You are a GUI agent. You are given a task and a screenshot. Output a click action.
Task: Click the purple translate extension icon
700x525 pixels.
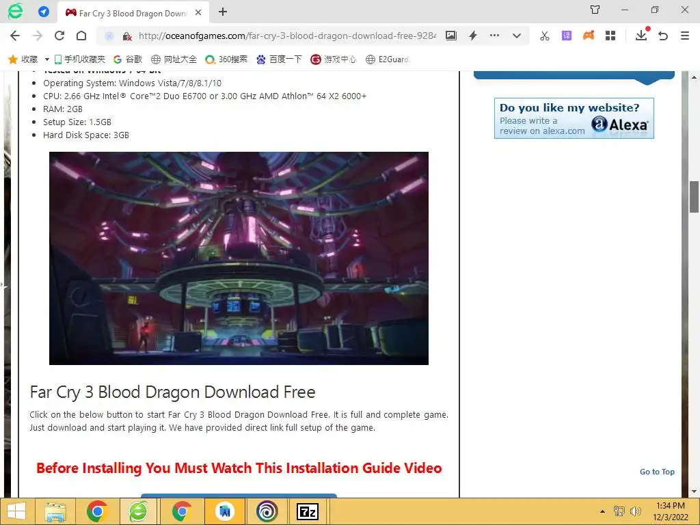567,36
